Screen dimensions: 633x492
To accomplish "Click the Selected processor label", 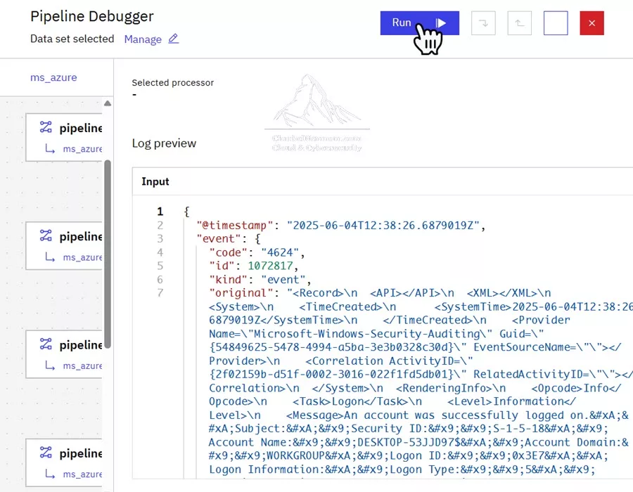I will point(173,83).
